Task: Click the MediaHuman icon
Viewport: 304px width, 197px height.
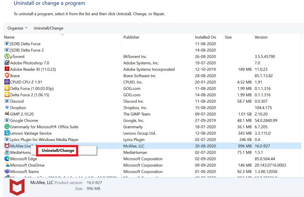Action: point(7,152)
